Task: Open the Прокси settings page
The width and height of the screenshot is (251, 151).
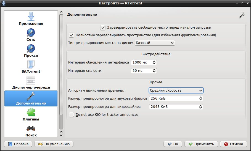Action: 31,51
